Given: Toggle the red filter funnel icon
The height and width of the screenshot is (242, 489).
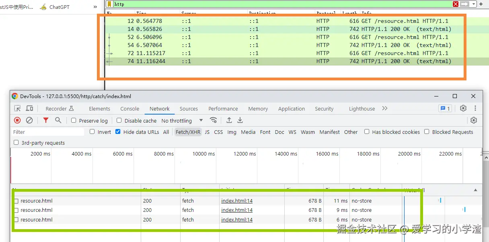Looking at the screenshot, I should [x=46, y=120].
